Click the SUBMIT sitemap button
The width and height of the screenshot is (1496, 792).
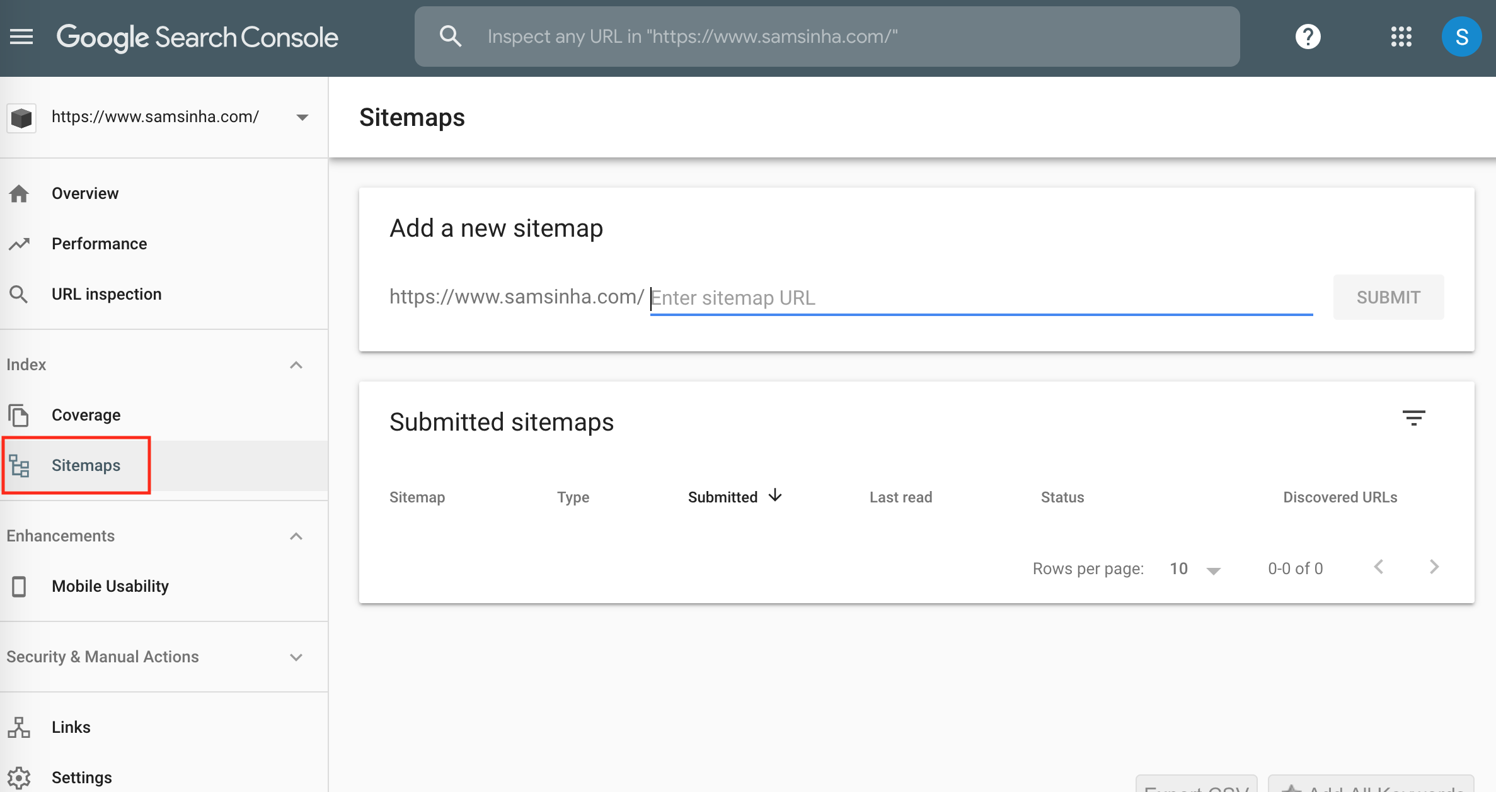tap(1388, 297)
